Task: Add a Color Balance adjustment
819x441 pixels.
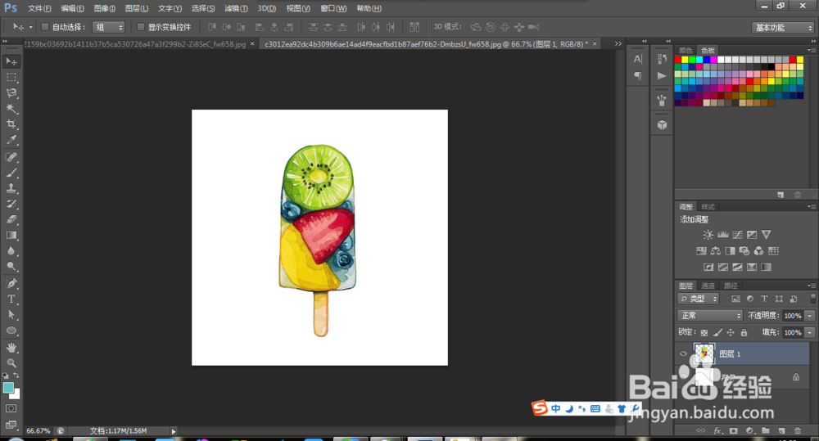Action: [x=716, y=251]
